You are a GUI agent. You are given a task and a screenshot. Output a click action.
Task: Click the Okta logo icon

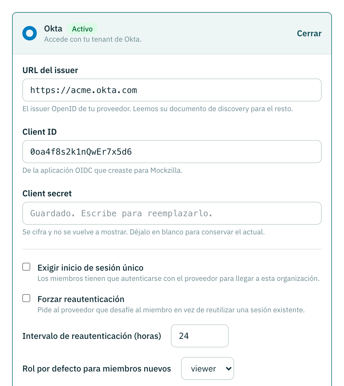(30, 33)
